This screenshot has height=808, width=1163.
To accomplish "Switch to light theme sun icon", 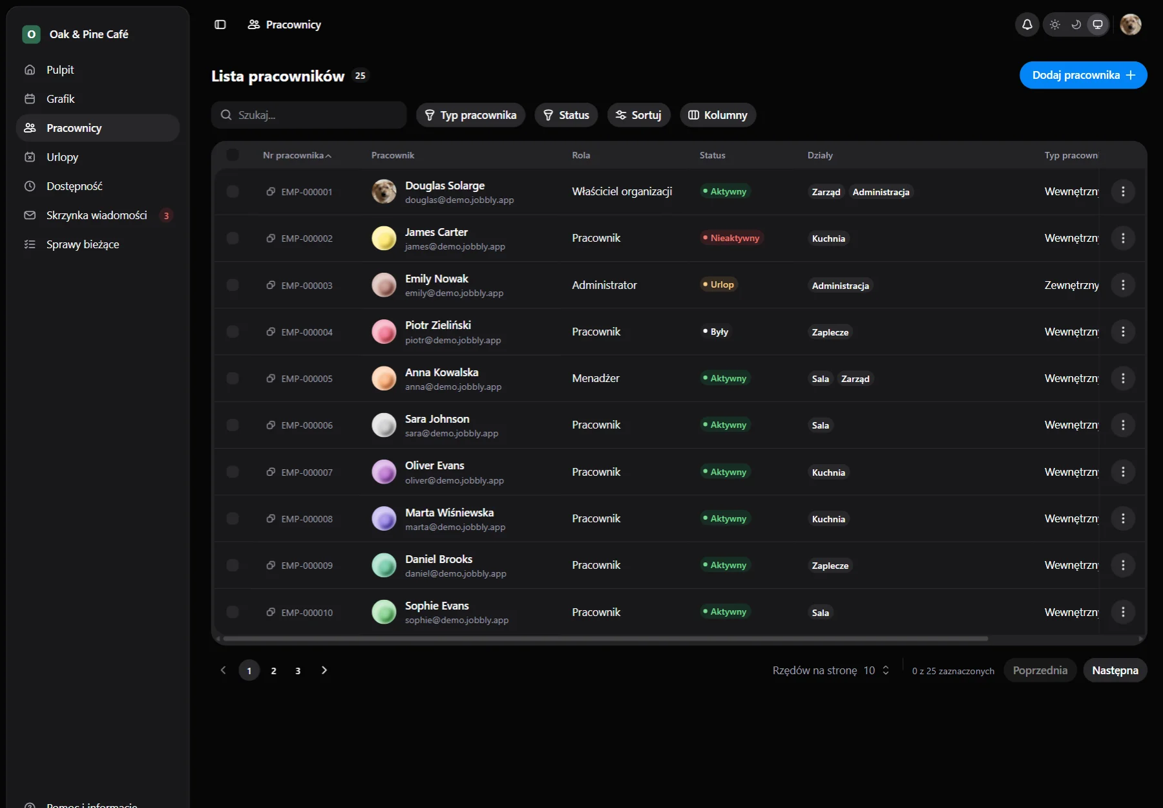I will 1055,25.
